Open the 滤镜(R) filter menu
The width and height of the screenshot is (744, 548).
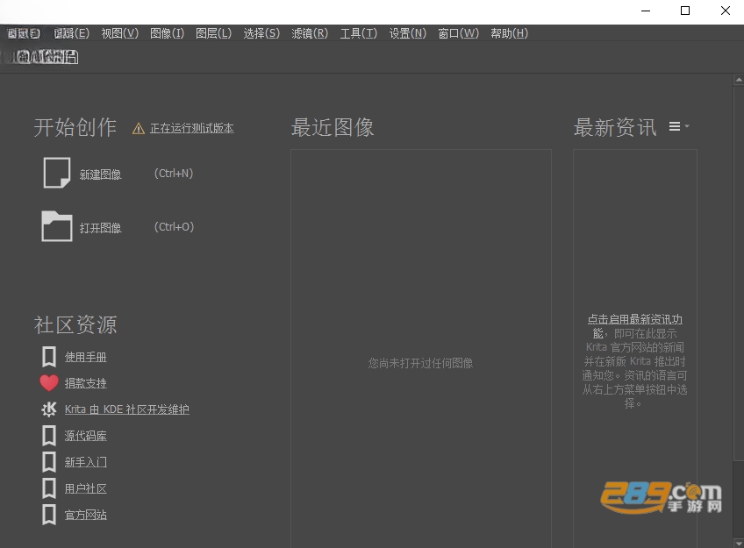click(x=310, y=33)
